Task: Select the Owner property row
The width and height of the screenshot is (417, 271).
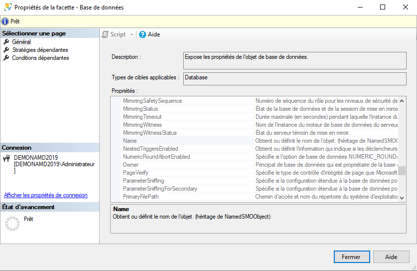Action: point(131,165)
